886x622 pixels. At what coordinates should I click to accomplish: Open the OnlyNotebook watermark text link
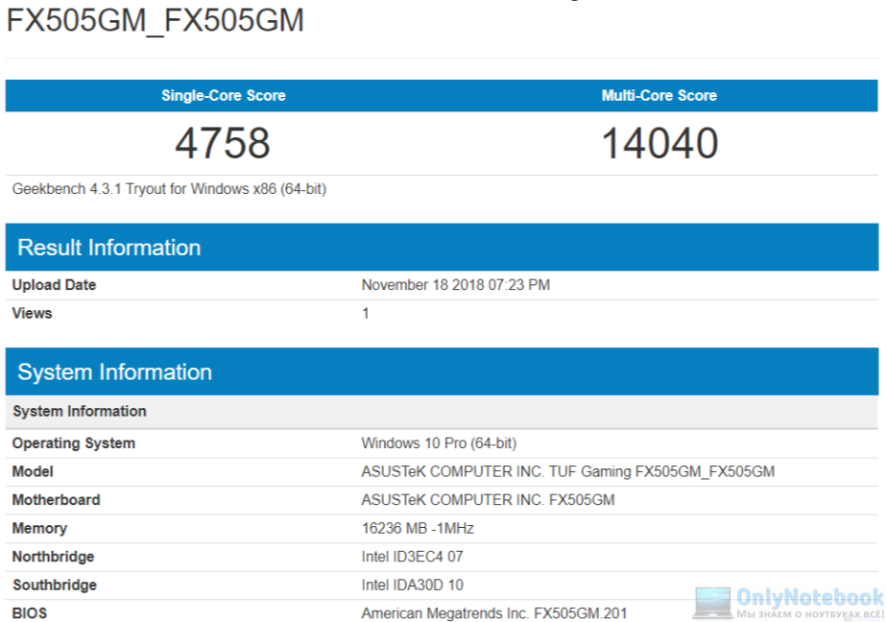tap(808, 597)
